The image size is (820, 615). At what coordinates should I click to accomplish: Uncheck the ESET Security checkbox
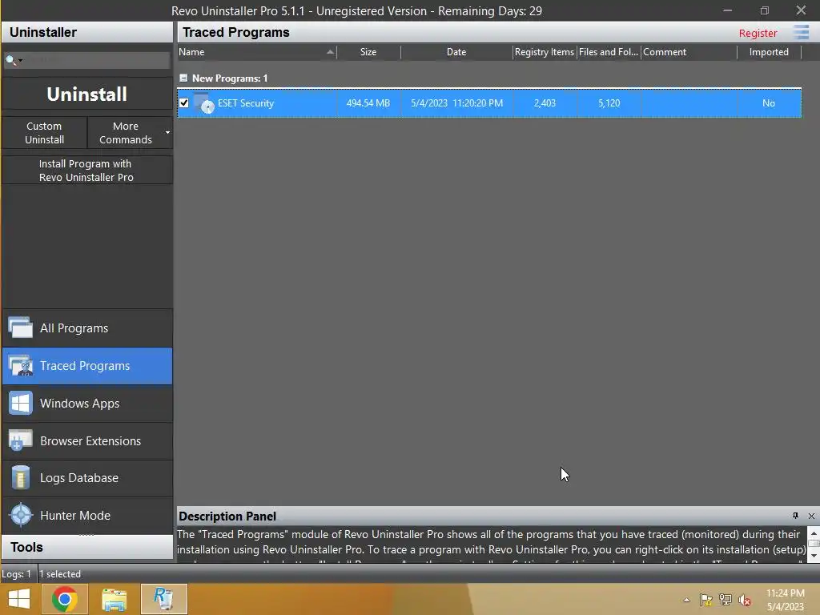[x=184, y=103]
